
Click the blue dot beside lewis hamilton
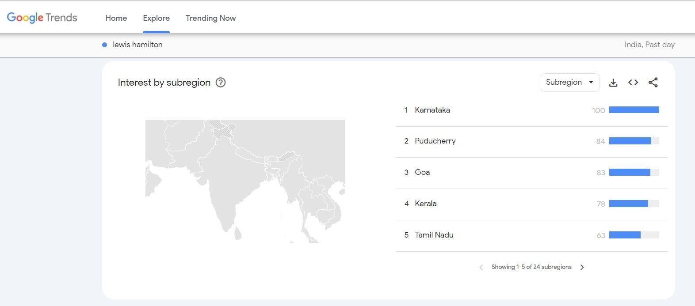[x=104, y=45]
